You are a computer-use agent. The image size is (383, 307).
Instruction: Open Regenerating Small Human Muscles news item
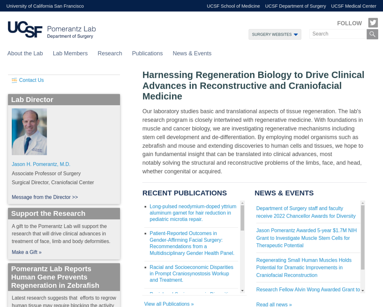[x=304, y=268]
